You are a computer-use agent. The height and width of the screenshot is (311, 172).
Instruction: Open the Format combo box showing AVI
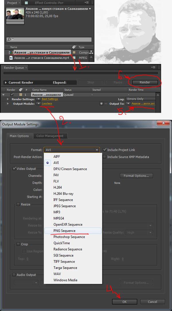click(x=72, y=150)
